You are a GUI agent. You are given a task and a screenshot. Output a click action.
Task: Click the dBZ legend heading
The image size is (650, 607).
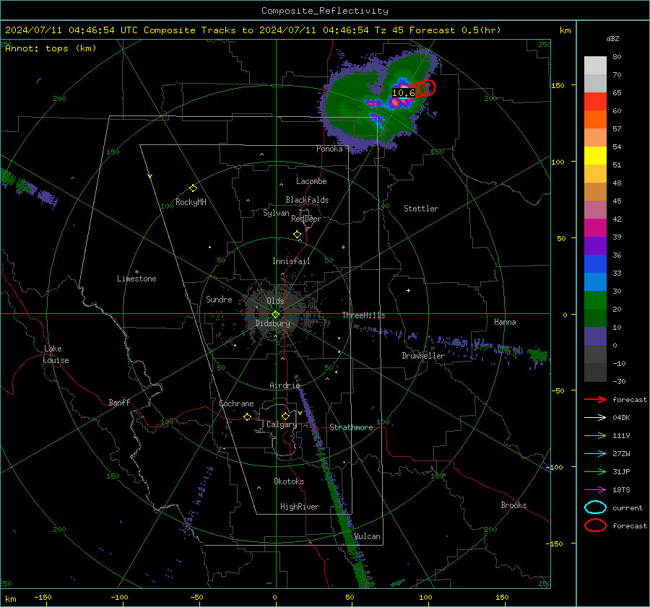click(612, 38)
